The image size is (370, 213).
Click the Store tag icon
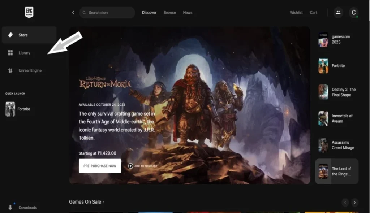point(10,35)
